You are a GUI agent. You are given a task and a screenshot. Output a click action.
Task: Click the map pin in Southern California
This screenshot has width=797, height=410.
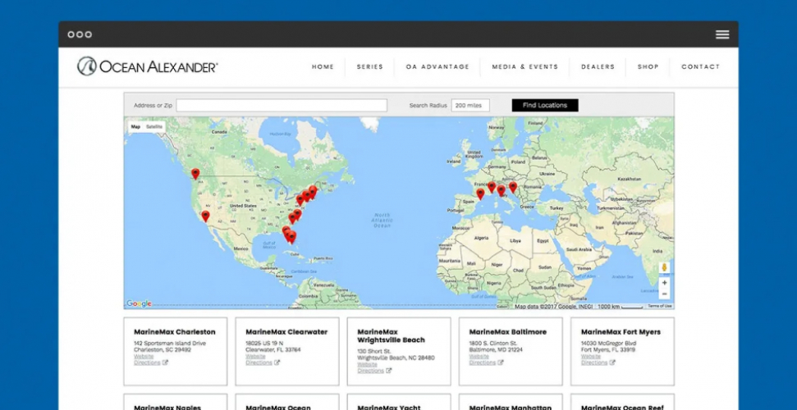click(x=205, y=216)
